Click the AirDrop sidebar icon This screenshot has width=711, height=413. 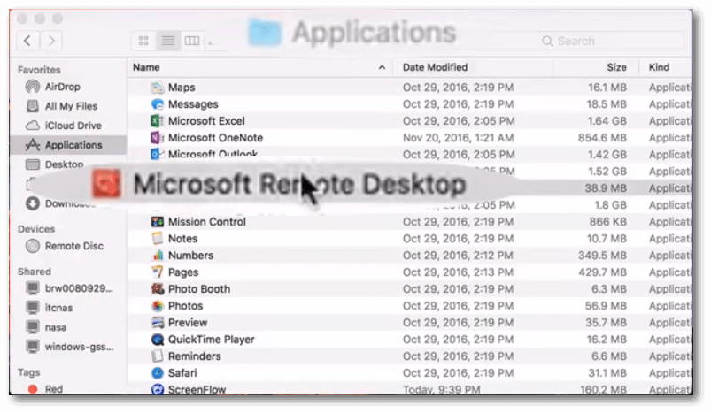[33, 86]
